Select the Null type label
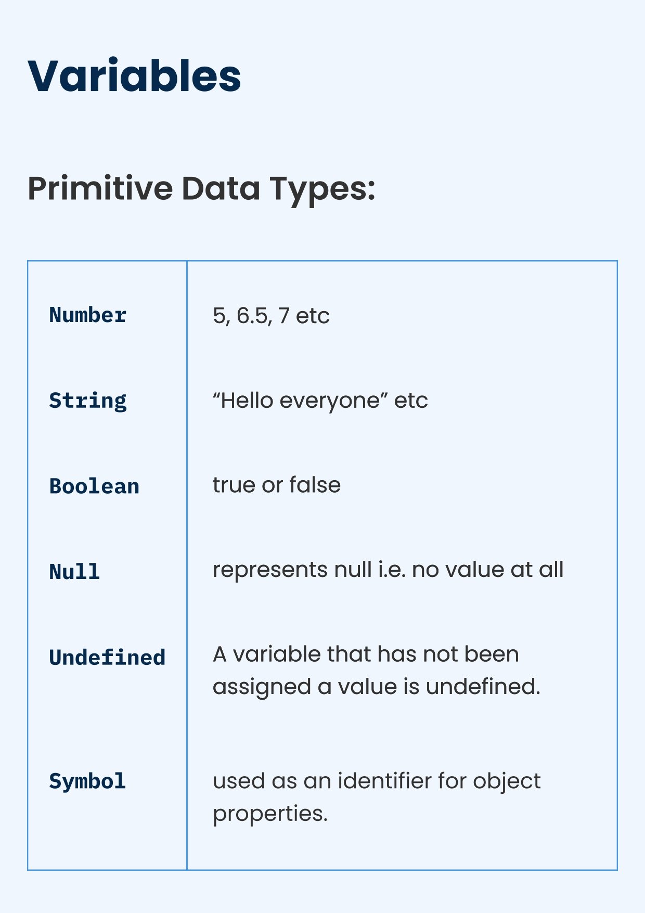The height and width of the screenshot is (913, 645). pos(74,572)
